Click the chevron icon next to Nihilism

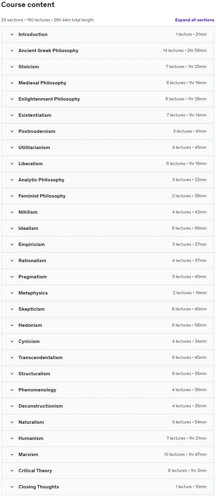(12, 212)
